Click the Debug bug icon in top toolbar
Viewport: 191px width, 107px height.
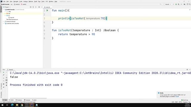(x=176, y=4)
